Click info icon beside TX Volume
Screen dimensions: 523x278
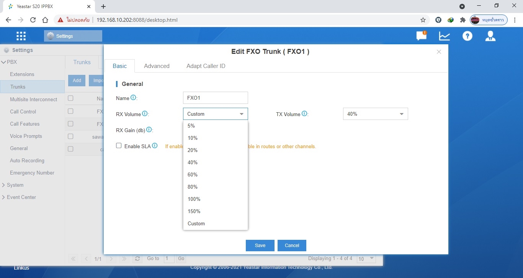(x=304, y=113)
